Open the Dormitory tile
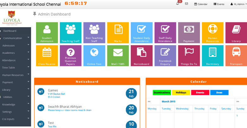 click(212, 56)
